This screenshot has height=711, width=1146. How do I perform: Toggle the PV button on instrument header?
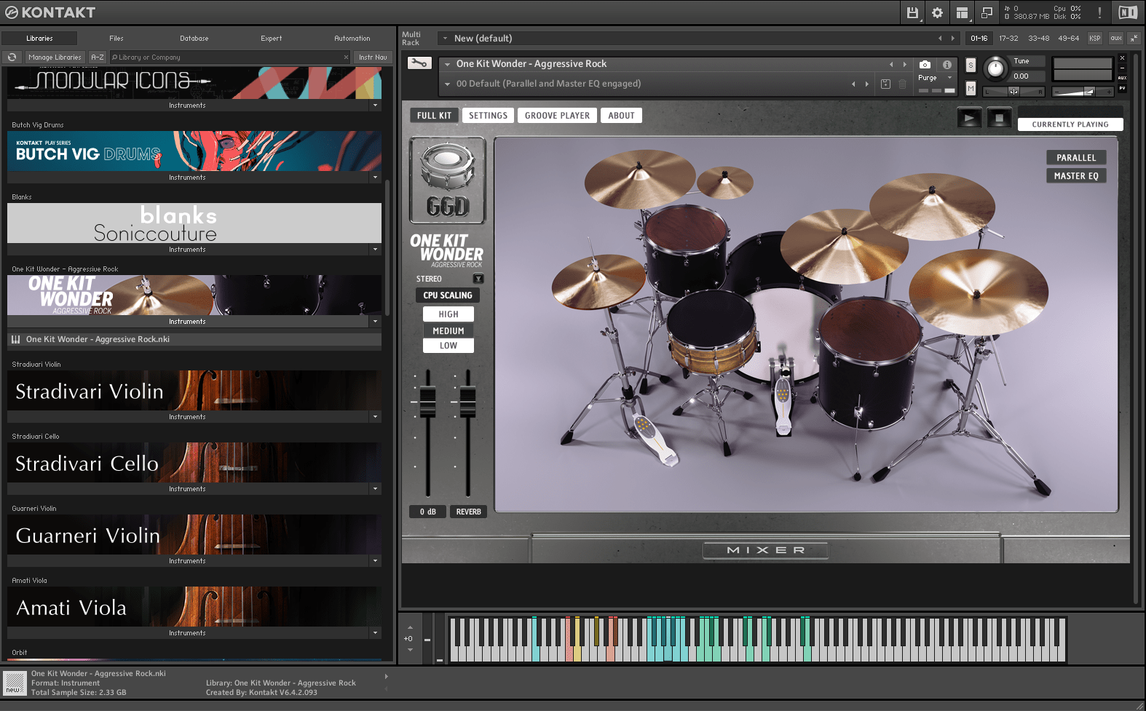click(1122, 88)
